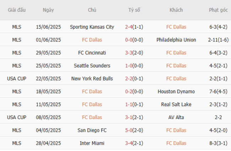This screenshot has height=151, width=231.
Task: Click the 'Phạt góc' column header
Action: pos(218,10)
